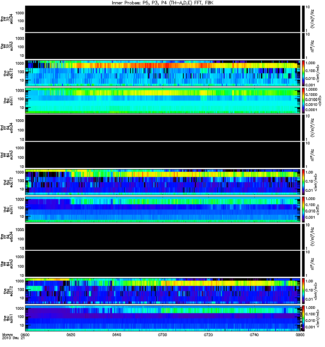
Task: Click the "tha fff 32 scm3" panel label
Action: click(x=6, y=46)
